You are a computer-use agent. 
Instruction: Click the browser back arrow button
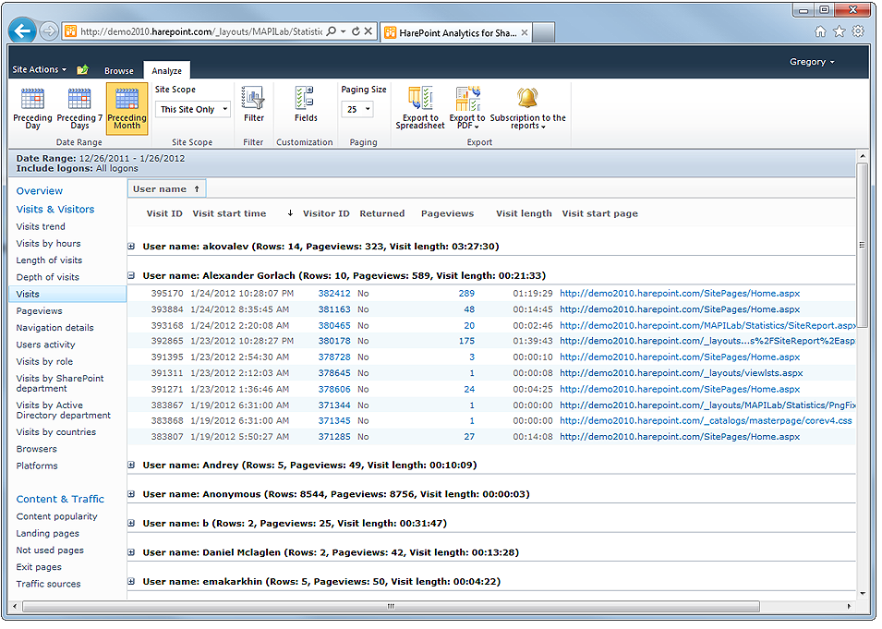click(x=22, y=30)
